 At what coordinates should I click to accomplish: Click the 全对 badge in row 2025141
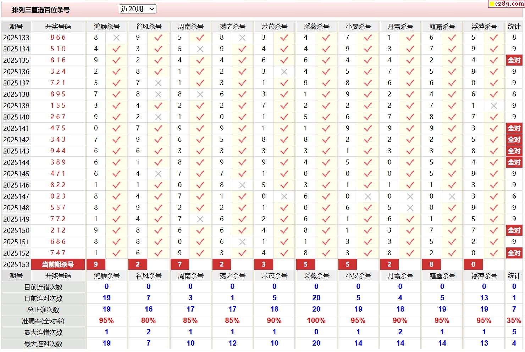[514, 128]
